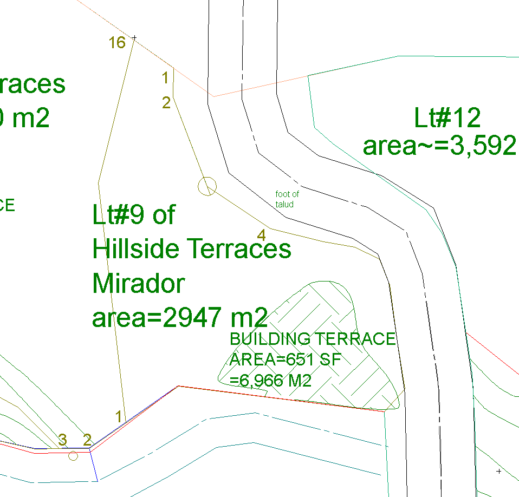
Task: Select the 'BUILDING TERRACE' label
Action: click(313, 339)
